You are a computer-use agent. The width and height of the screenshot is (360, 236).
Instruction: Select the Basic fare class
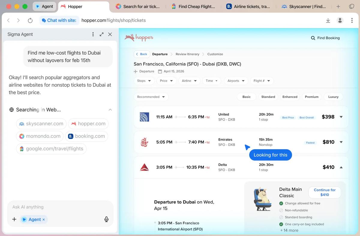tap(247, 97)
